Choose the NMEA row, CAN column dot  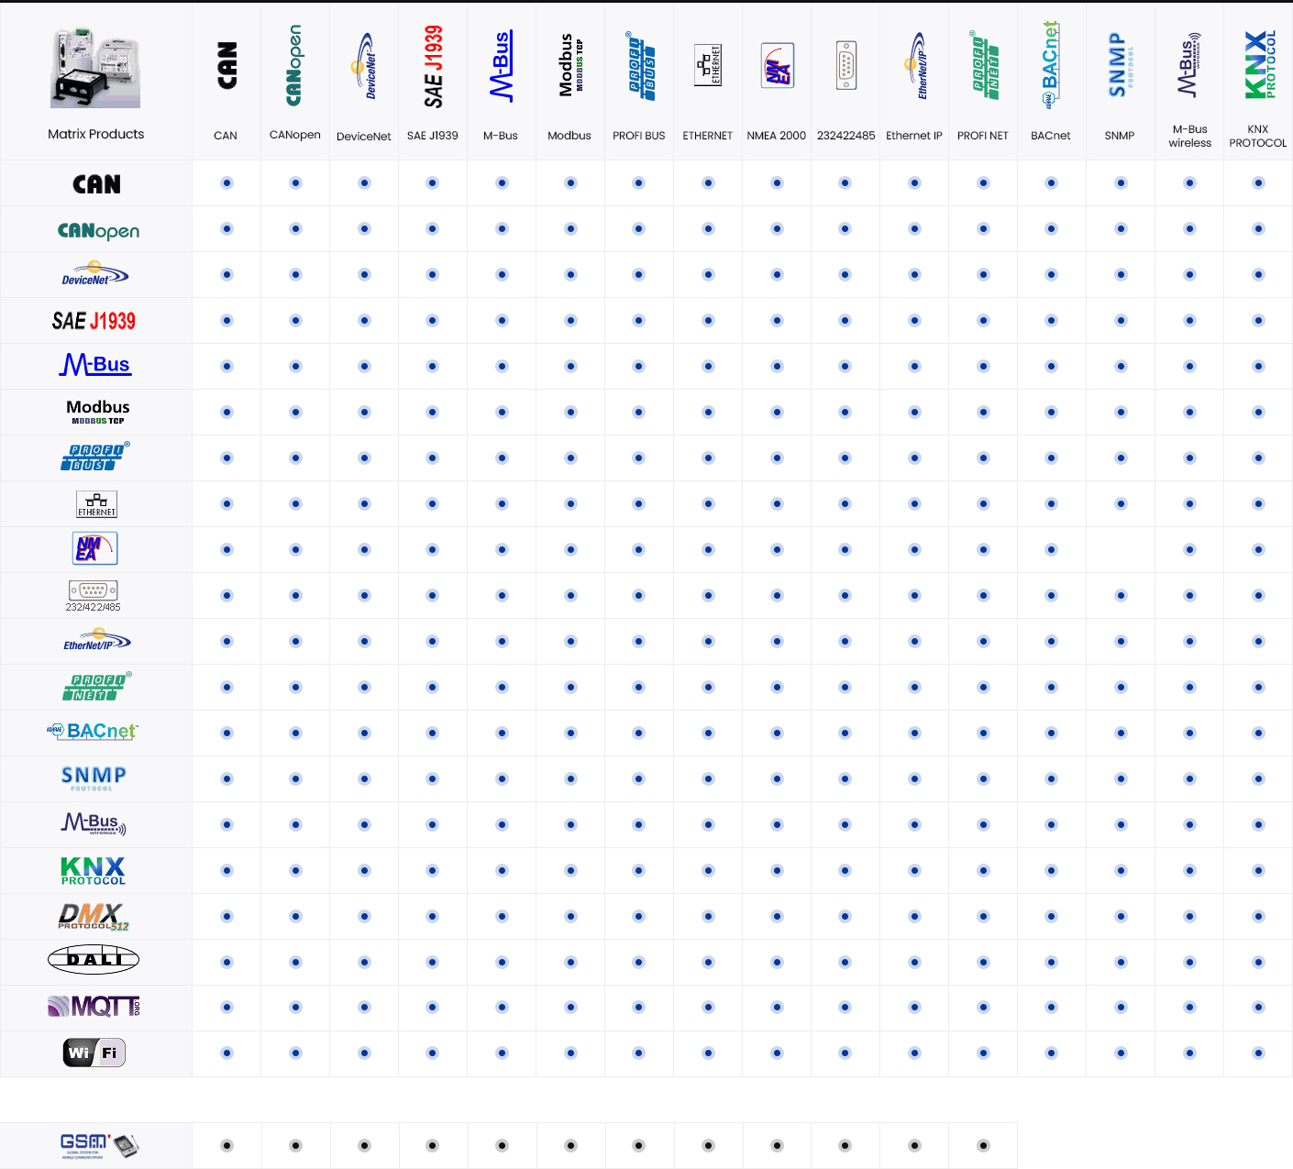pyautogui.click(x=227, y=550)
